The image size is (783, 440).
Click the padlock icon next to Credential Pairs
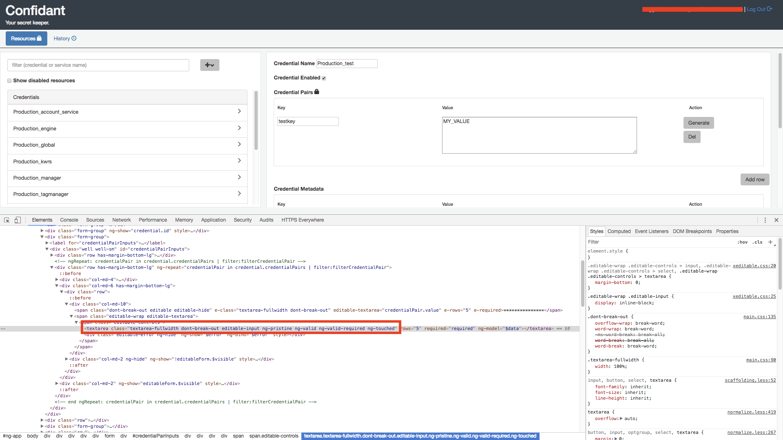tap(317, 92)
